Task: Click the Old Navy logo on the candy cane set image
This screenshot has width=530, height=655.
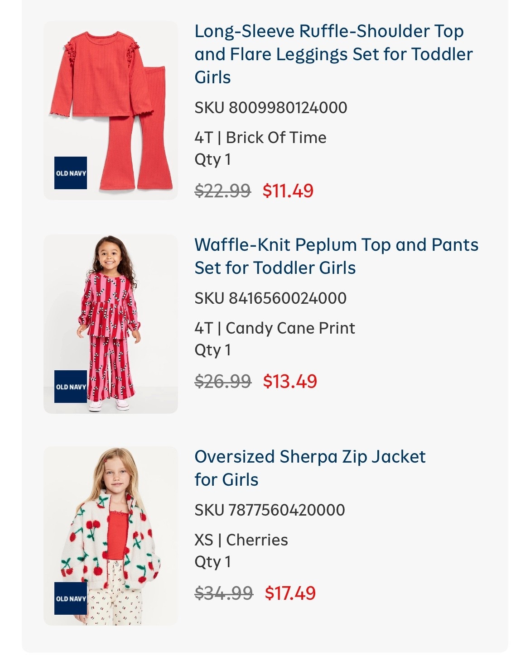Action: coord(70,387)
